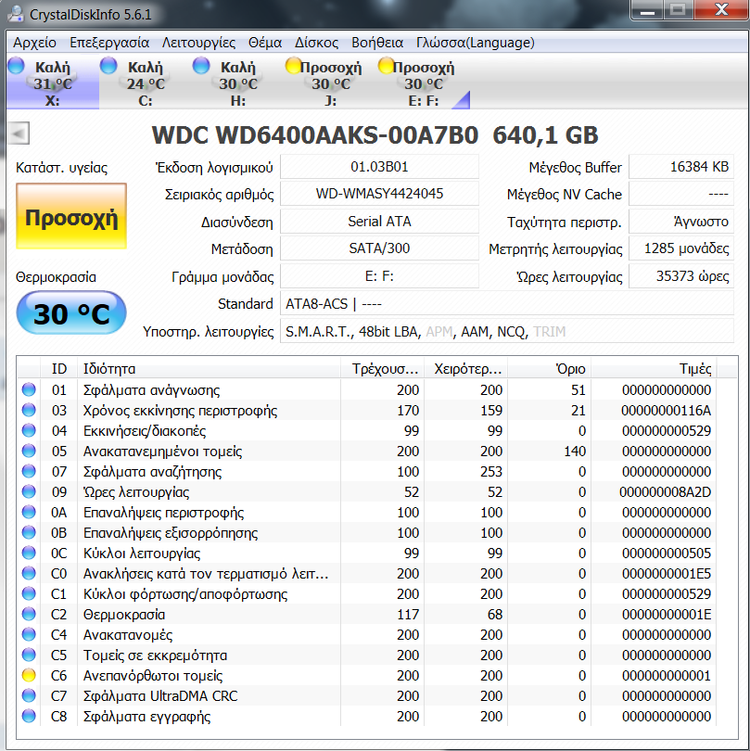Image resolution: width=750 pixels, height=751 pixels.
Task: Click the 35373 ώρες power-on hours field
Action: click(x=681, y=276)
